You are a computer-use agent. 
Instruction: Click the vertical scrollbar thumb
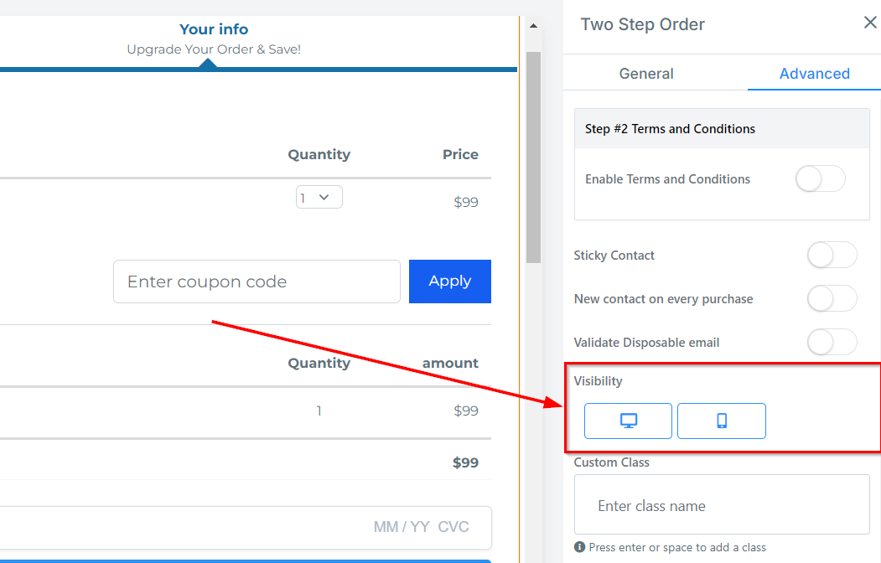[x=532, y=155]
